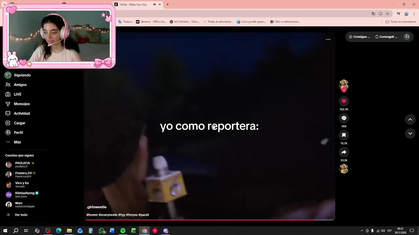Click the #scarymovie hashtag
Viewport: 419px width, 235px height.
click(108, 215)
